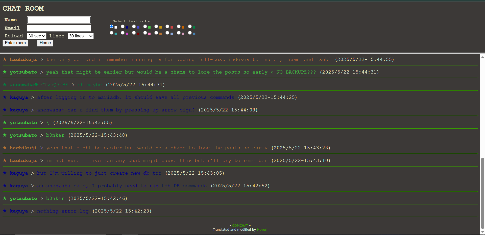Expand the Lines count dropdown
Screen dimensions: 485x235
[81, 36]
